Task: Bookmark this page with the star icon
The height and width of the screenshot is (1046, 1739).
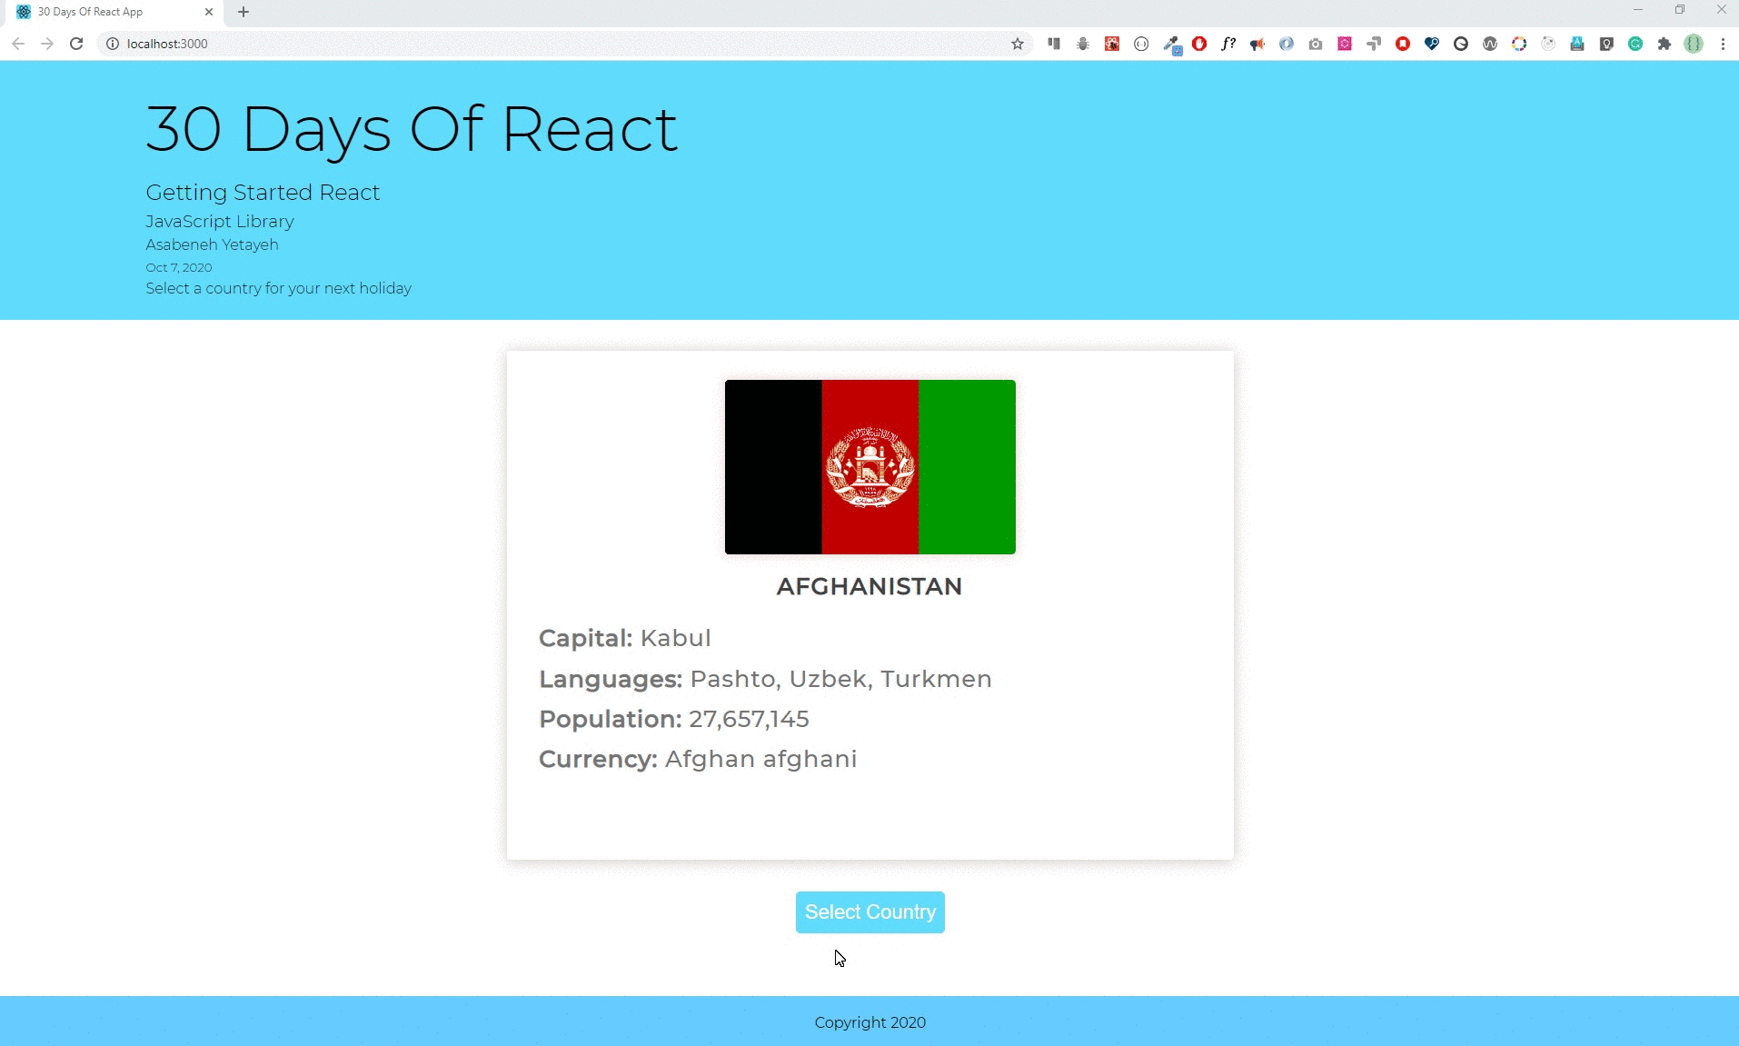Action: [1018, 44]
